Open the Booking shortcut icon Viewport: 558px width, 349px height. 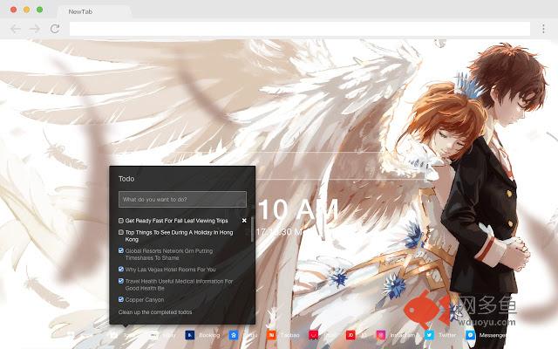coord(189,334)
